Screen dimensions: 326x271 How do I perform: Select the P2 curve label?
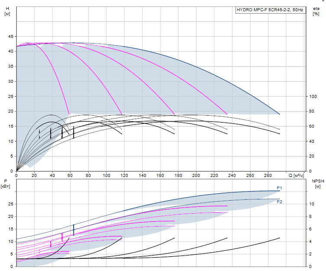pos(279,202)
